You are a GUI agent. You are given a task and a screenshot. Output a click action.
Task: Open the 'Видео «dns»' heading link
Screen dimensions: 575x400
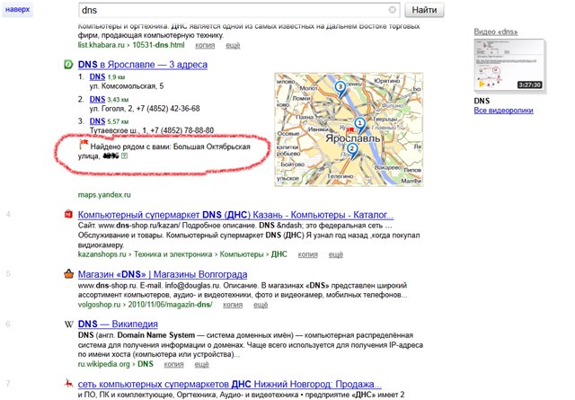pyautogui.click(x=495, y=31)
